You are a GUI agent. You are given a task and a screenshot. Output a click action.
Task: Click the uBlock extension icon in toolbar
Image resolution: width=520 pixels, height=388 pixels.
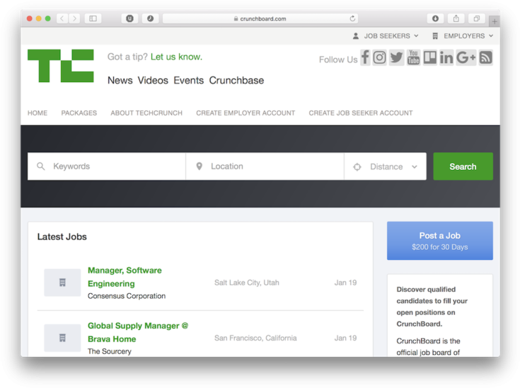click(x=129, y=18)
